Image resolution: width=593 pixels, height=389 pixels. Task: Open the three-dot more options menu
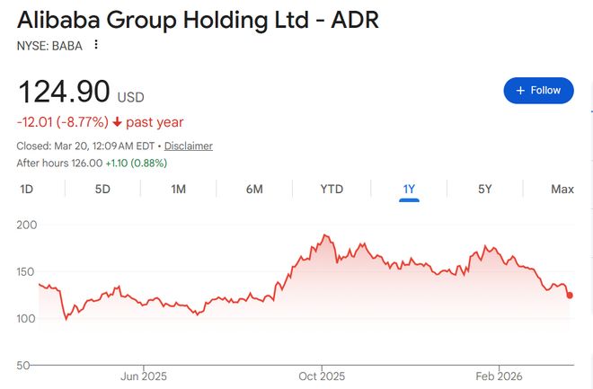pos(96,45)
